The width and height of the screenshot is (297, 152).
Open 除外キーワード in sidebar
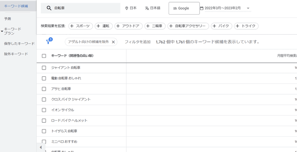point(16,54)
